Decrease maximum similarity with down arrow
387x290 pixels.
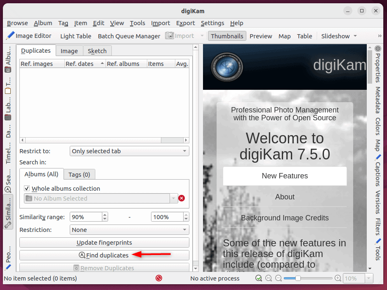click(186, 219)
